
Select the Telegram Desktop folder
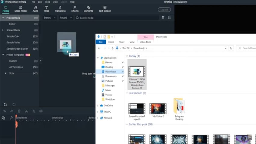click(179, 109)
